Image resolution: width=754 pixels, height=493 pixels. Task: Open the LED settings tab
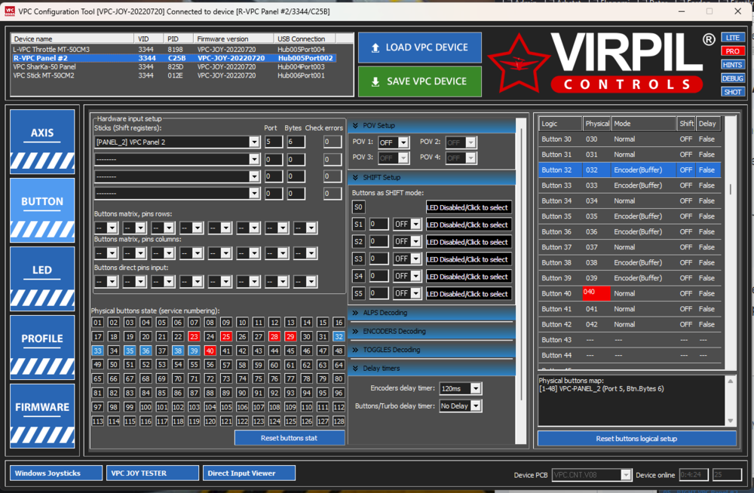(42, 279)
